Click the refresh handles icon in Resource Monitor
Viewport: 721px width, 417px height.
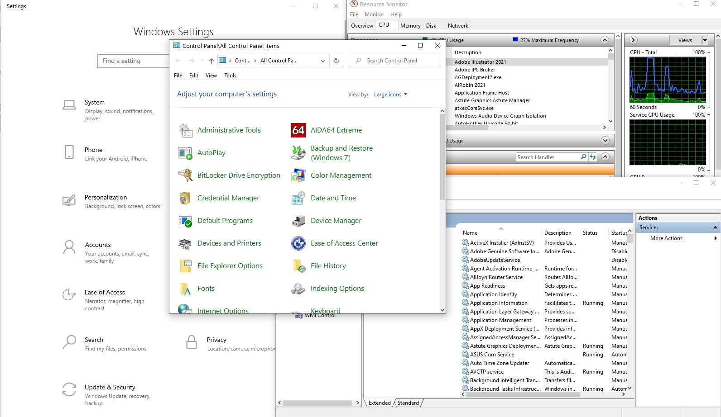593,157
